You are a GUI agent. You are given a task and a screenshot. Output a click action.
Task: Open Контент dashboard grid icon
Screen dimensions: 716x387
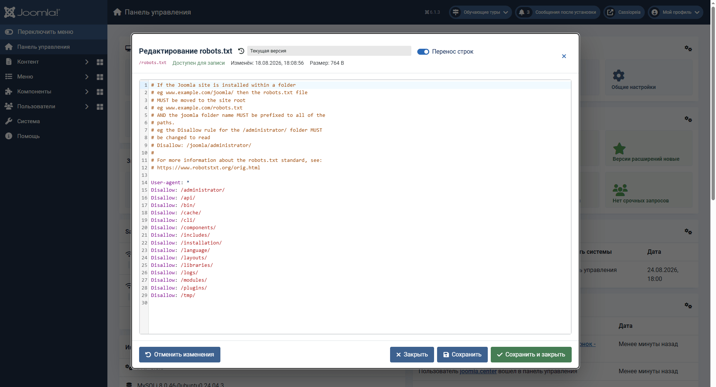click(x=100, y=62)
